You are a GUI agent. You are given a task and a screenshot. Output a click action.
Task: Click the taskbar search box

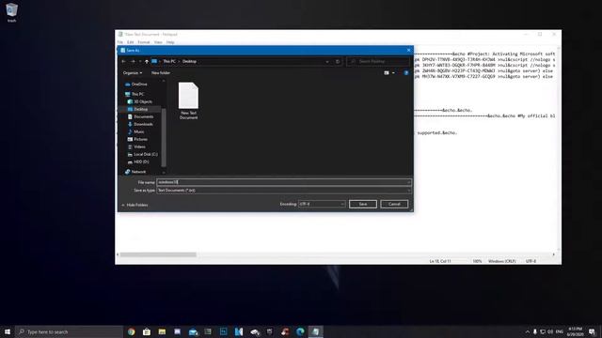point(69,331)
